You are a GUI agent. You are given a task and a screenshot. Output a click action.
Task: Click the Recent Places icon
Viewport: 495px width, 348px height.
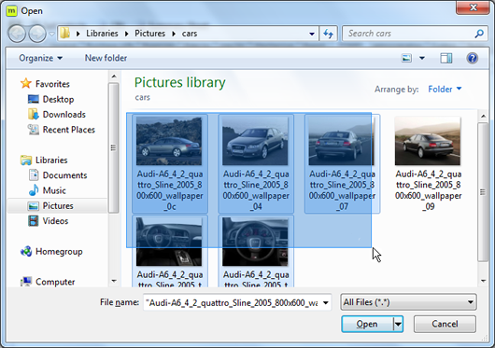pyautogui.click(x=34, y=130)
